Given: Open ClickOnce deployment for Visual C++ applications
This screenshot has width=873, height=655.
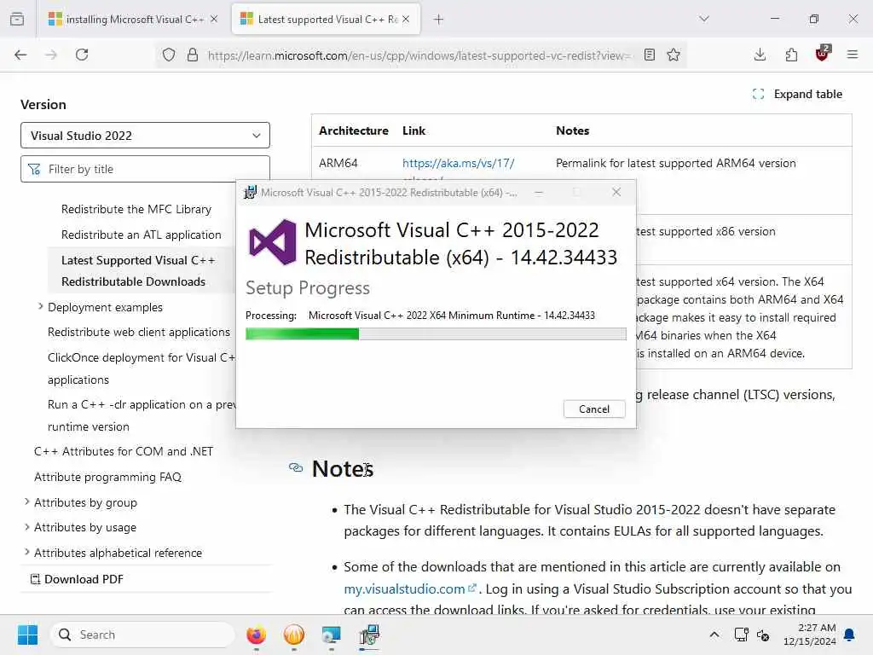Looking at the screenshot, I should coord(142,368).
